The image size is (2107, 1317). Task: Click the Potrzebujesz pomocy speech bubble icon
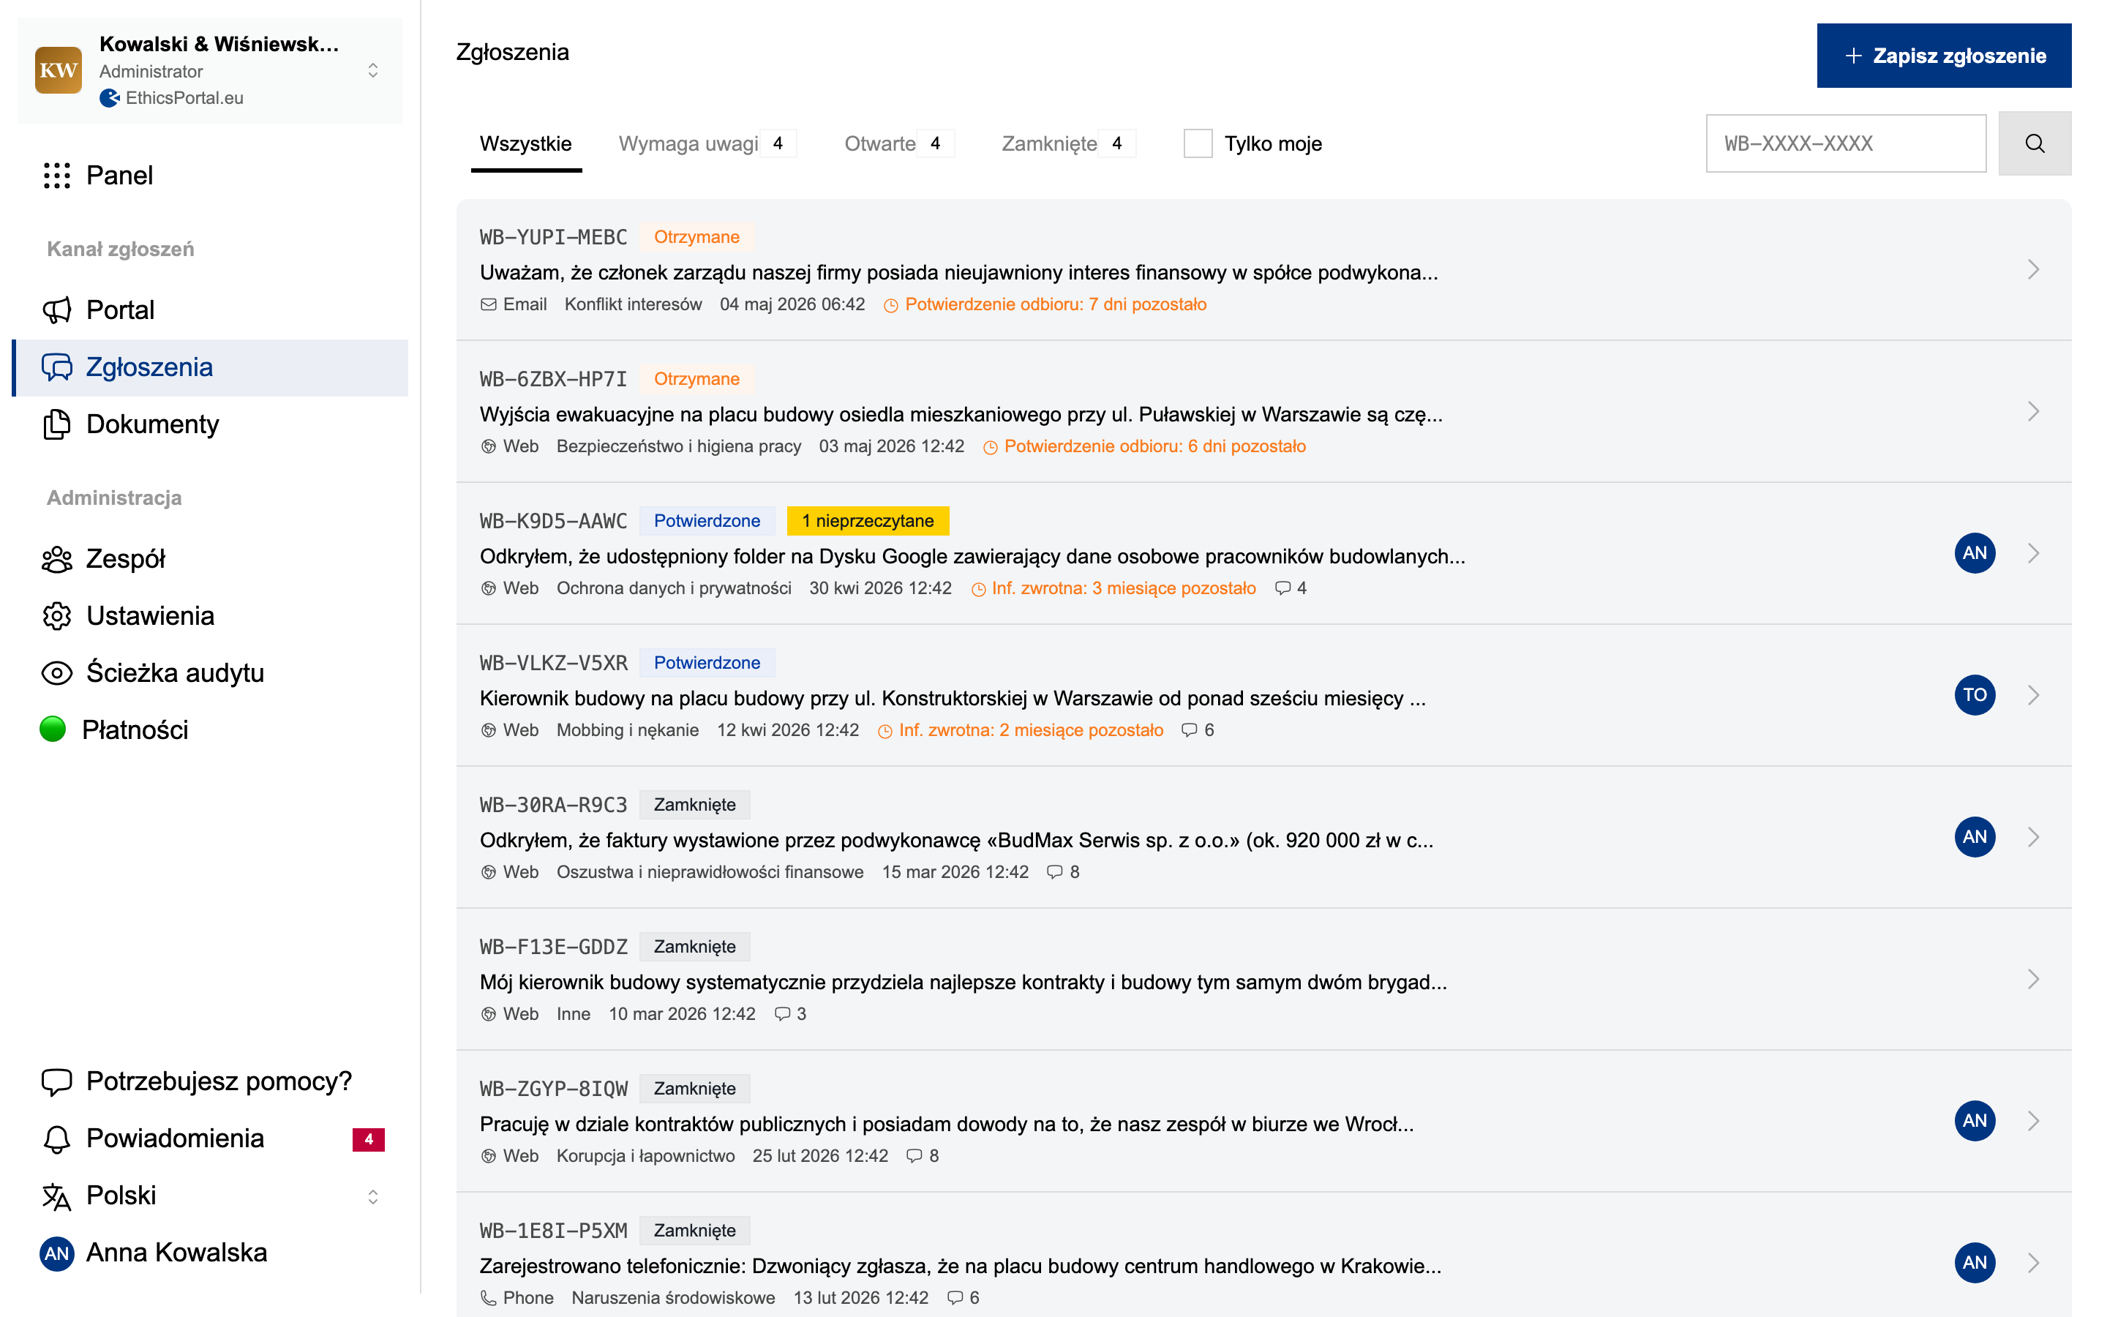56,1082
